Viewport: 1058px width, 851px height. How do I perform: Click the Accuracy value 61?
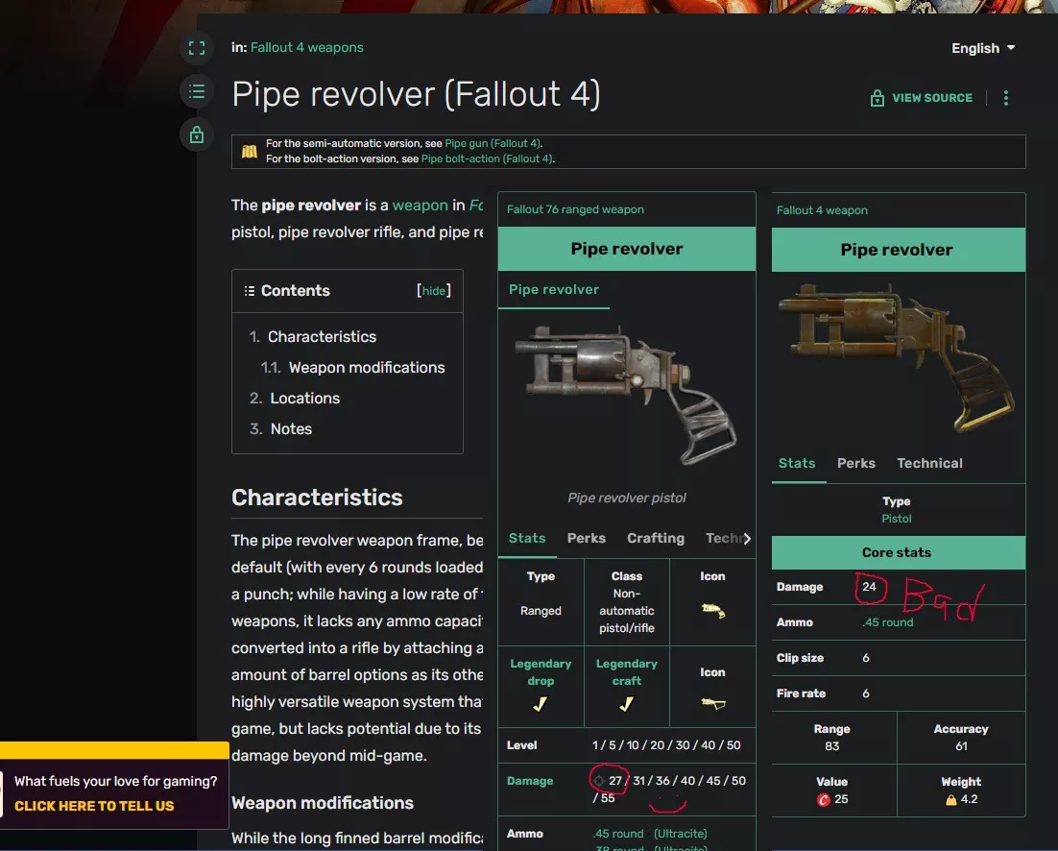coord(961,746)
